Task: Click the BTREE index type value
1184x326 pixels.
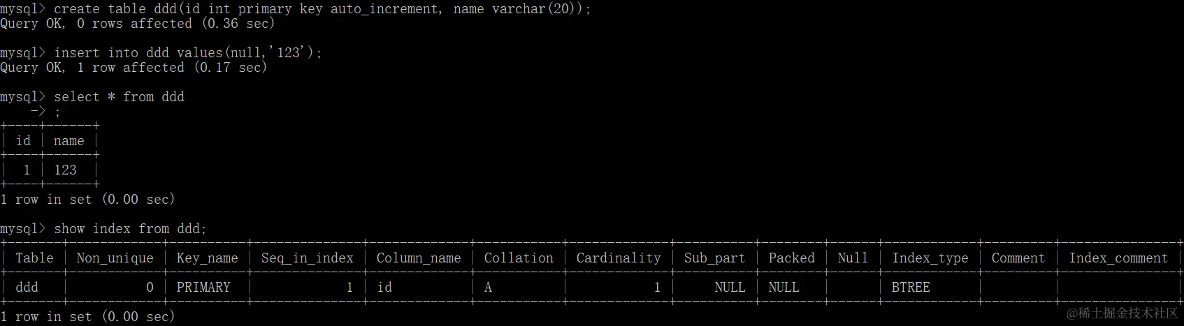Action: pyautogui.click(x=911, y=287)
